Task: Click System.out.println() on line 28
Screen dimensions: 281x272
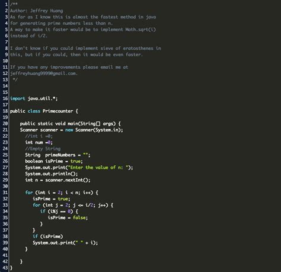Action: click(x=52, y=174)
